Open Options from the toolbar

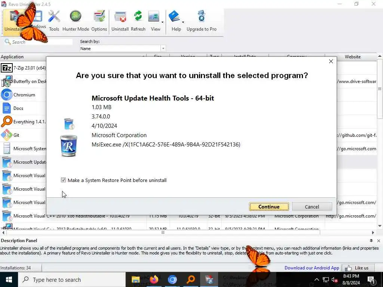pyautogui.click(x=99, y=21)
